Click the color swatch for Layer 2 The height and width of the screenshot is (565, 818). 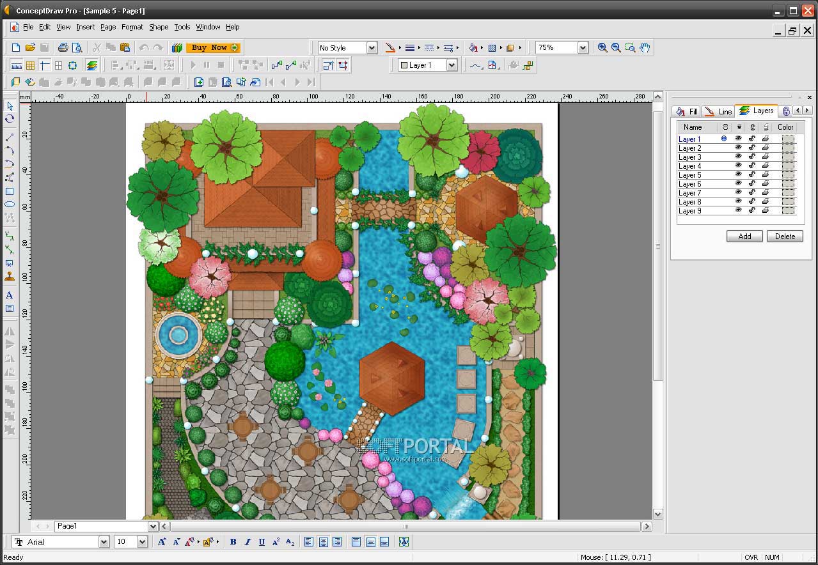(788, 148)
